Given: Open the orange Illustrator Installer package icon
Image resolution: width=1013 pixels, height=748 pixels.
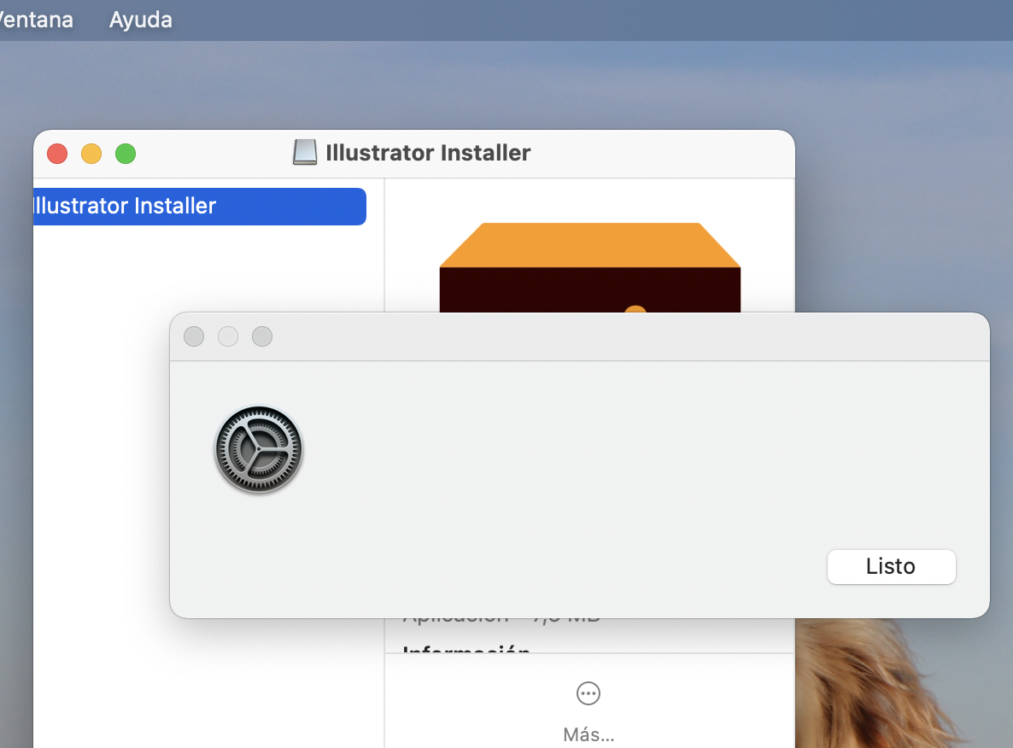Looking at the screenshot, I should [x=589, y=265].
